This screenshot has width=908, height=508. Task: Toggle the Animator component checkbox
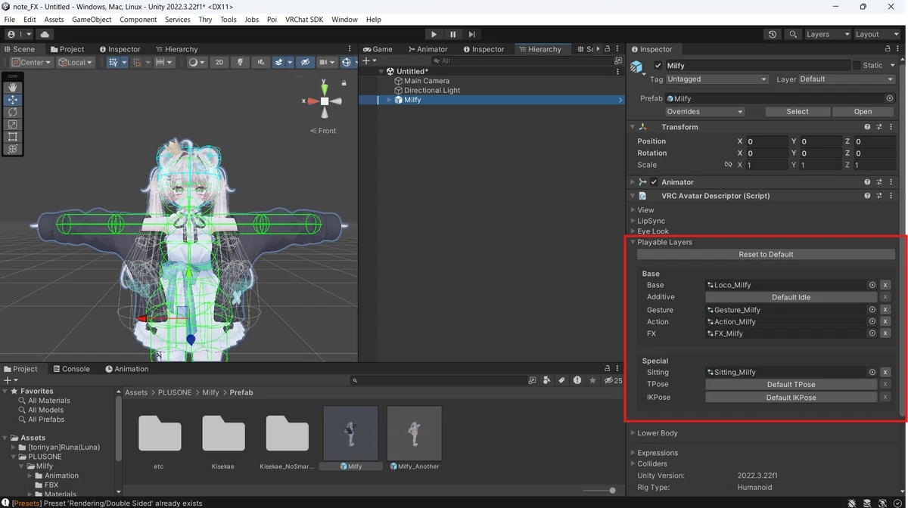(x=654, y=182)
